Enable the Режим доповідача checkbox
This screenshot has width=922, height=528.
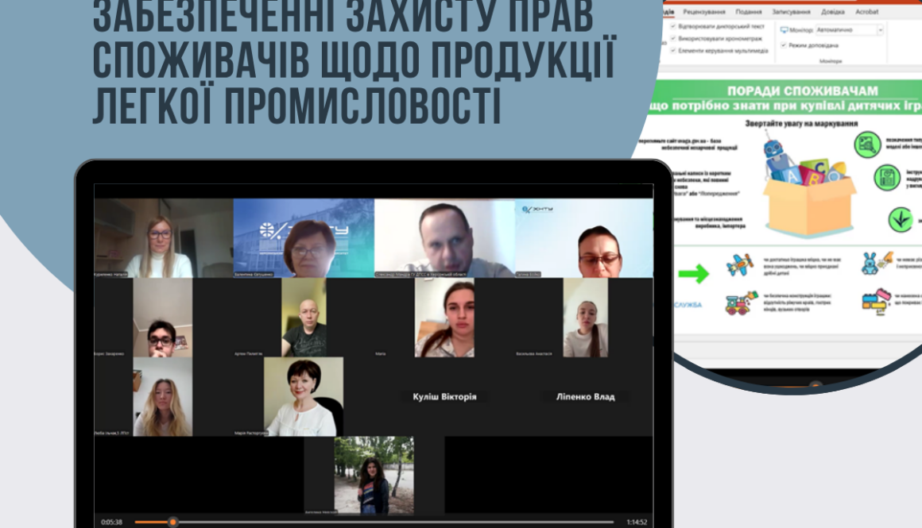(x=784, y=45)
